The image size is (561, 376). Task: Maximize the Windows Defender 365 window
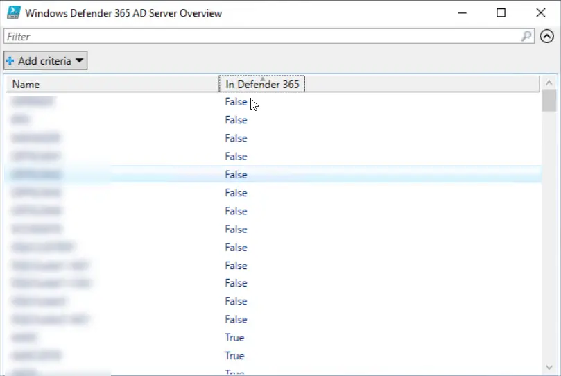501,13
